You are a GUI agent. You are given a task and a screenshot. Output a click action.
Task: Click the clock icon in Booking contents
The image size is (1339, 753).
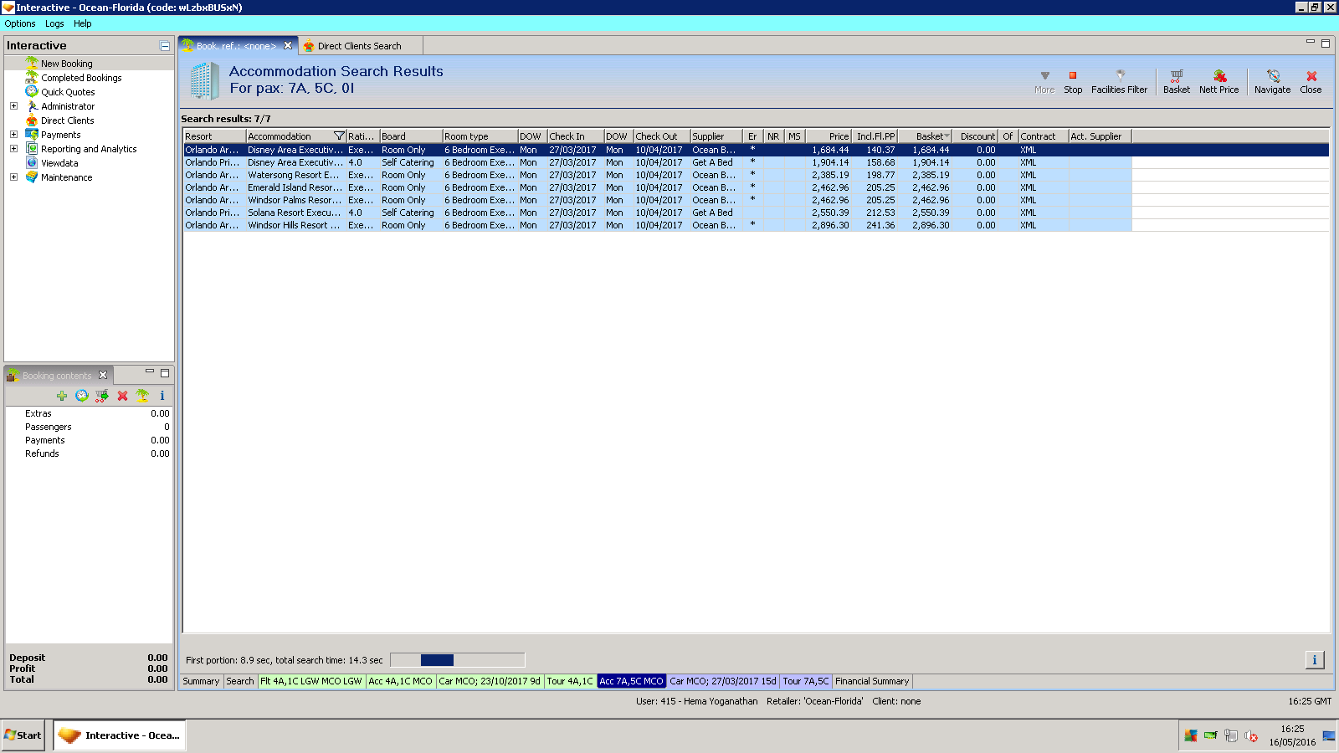tap(82, 396)
